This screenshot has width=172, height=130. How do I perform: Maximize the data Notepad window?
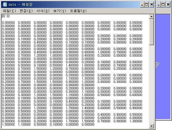tap(146, 4)
